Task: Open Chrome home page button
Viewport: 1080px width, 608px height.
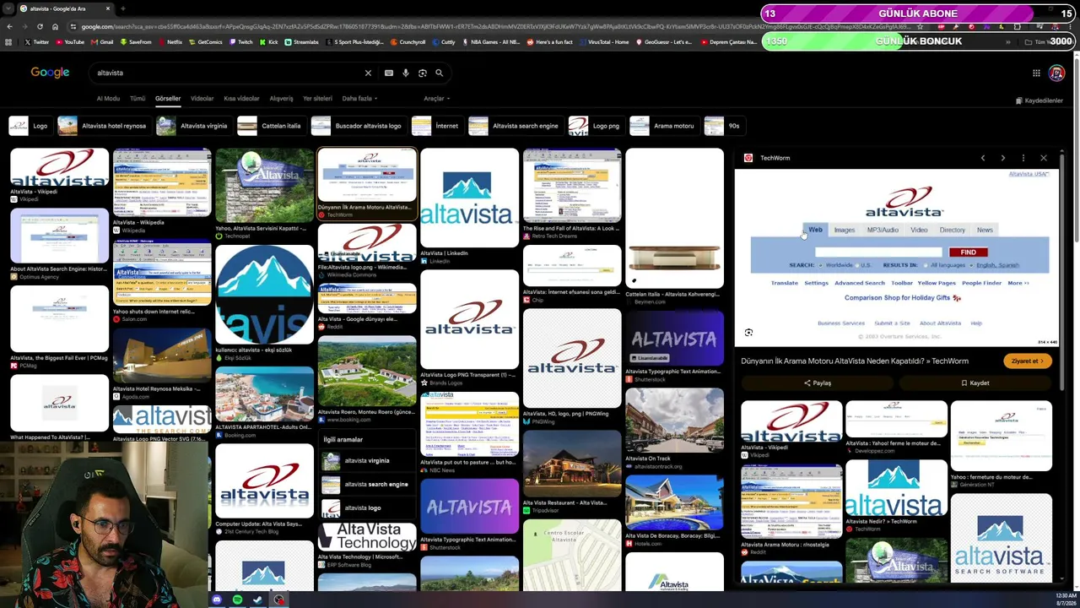Action: coord(55,26)
